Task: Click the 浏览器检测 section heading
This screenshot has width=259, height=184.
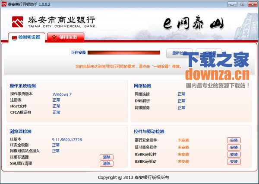Action: click(20, 132)
